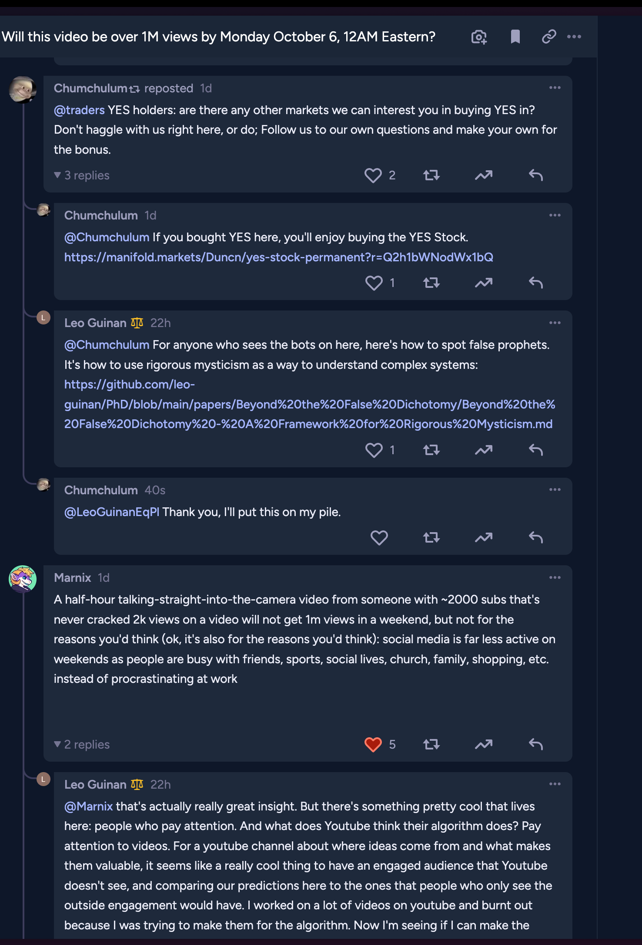This screenshot has width=642, height=945.
Task: Open more options on Chumchulum's 40s reply
Action: tap(555, 490)
